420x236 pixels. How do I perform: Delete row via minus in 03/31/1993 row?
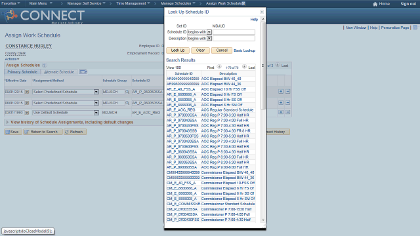287,112
